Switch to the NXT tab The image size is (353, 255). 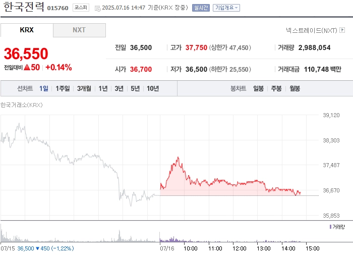[x=79, y=30]
